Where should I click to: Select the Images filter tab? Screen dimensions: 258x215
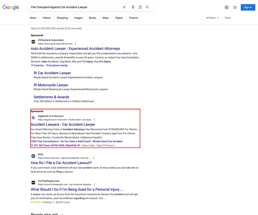tap(78, 18)
